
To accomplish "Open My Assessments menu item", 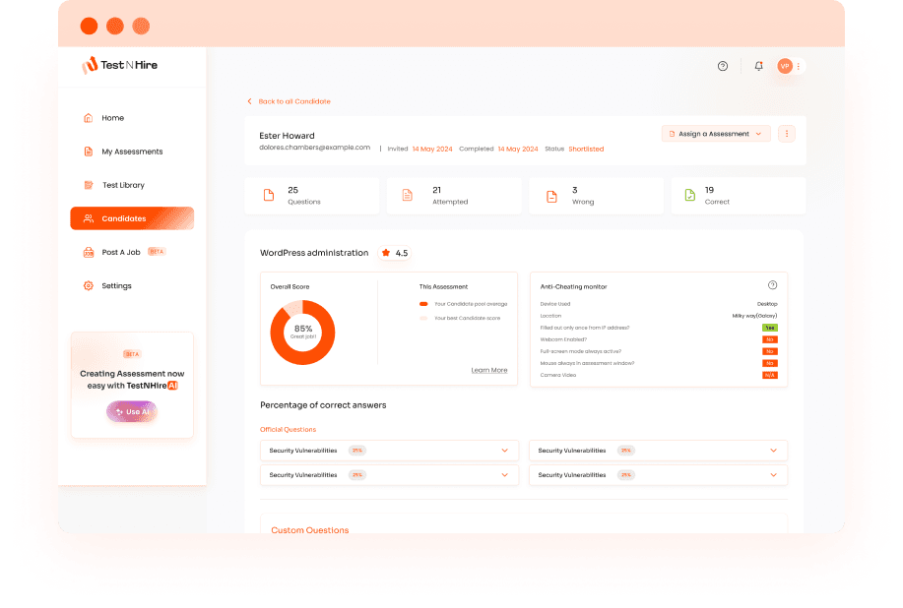I will pyautogui.click(x=132, y=152).
